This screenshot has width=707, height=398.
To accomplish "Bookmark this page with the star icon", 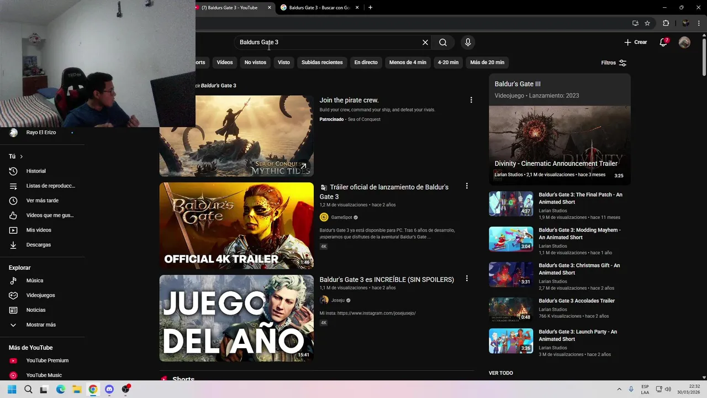I will point(647,23).
